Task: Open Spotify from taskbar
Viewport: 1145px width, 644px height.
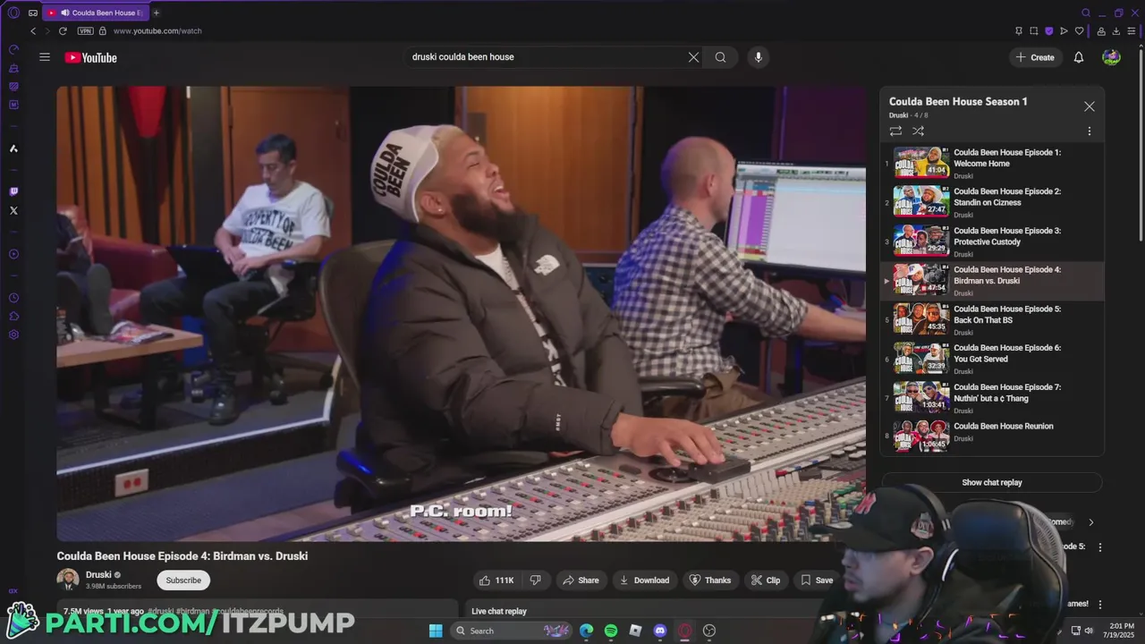Action: (611, 631)
